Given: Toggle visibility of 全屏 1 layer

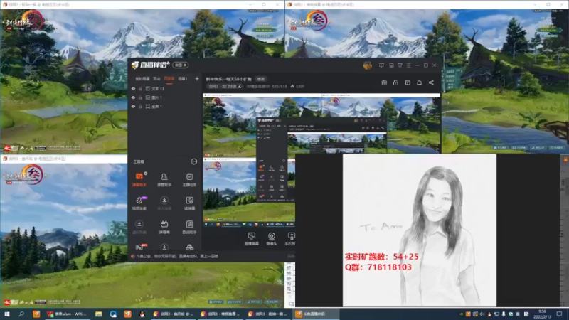Looking at the screenshot, I should (133, 106).
